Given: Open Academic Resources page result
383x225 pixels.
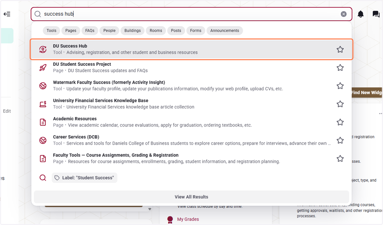Looking at the screenshot, I should click(x=191, y=122).
